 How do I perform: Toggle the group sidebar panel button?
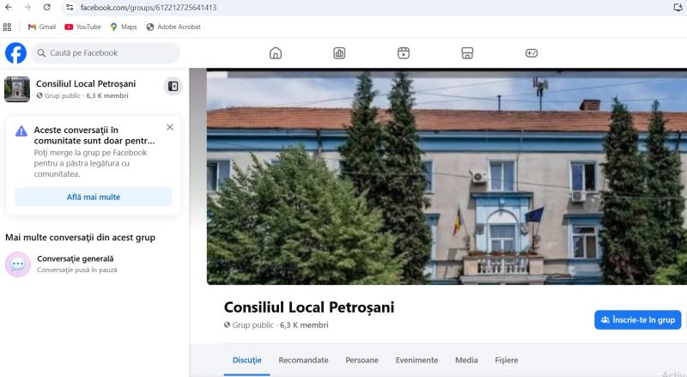click(173, 86)
